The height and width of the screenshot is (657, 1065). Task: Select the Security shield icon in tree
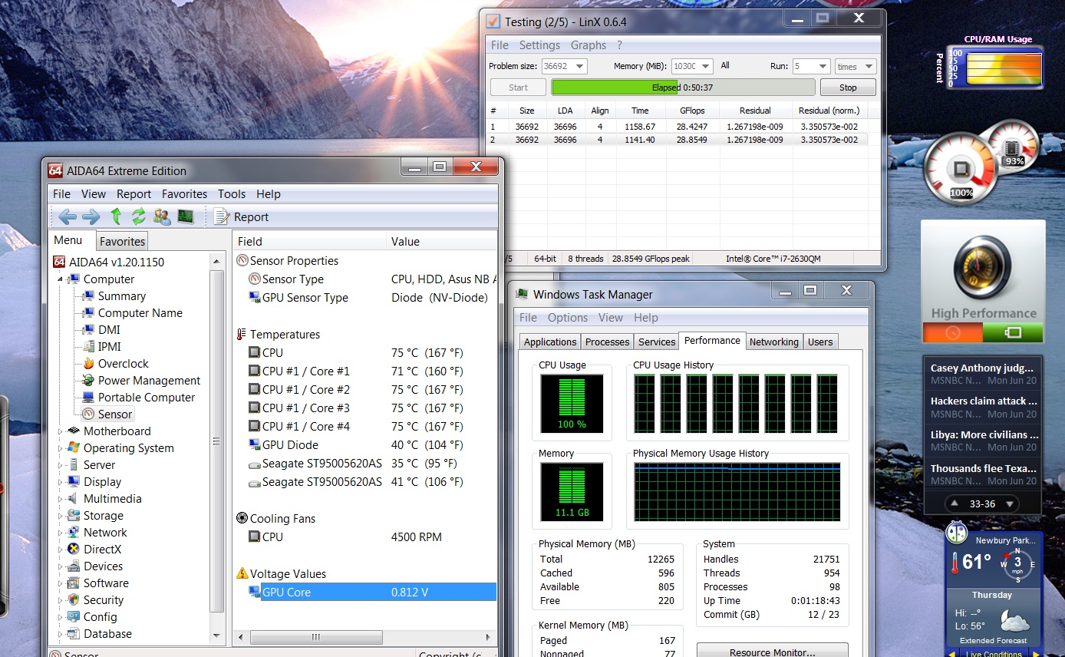click(x=74, y=600)
